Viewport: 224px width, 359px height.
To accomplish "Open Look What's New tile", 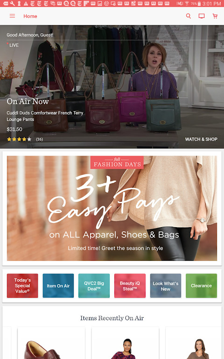I will [x=166, y=286].
